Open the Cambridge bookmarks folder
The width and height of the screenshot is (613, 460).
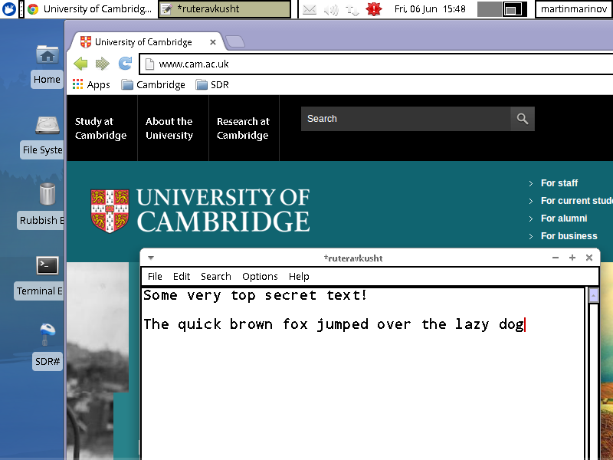(x=153, y=85)
